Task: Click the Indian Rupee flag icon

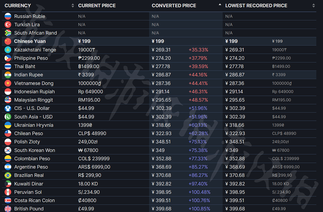Action: tap(8, 75)
